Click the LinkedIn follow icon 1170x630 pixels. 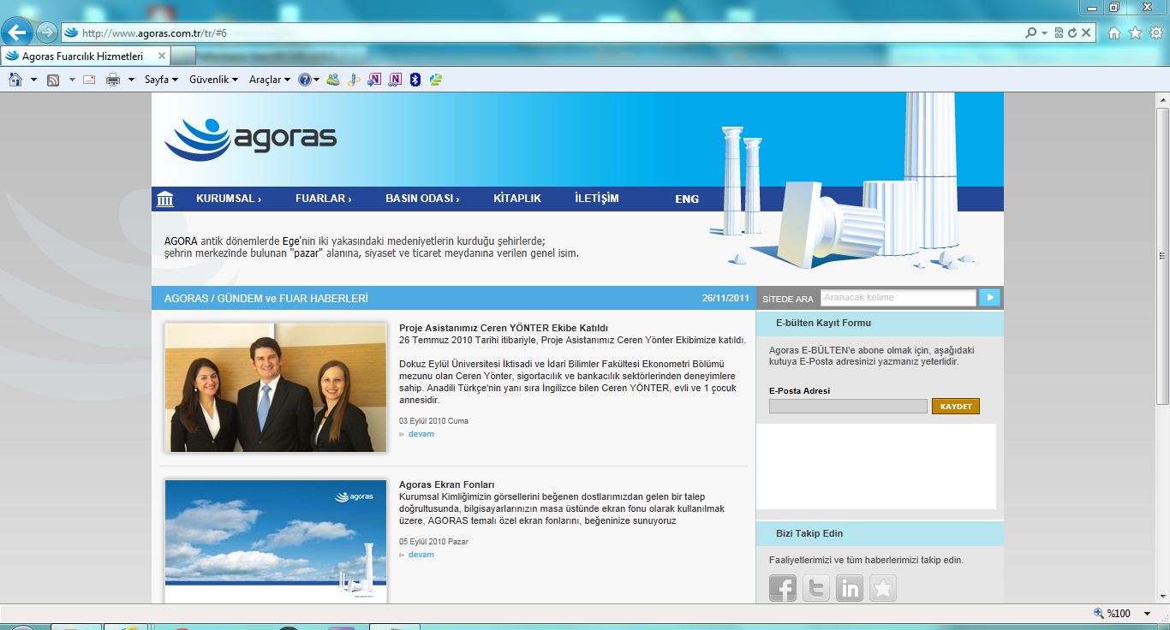click(x=849, y=588)
